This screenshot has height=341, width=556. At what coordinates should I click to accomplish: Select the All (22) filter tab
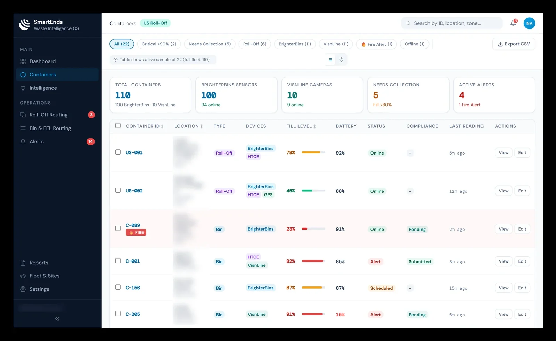[x=122, y=44]
